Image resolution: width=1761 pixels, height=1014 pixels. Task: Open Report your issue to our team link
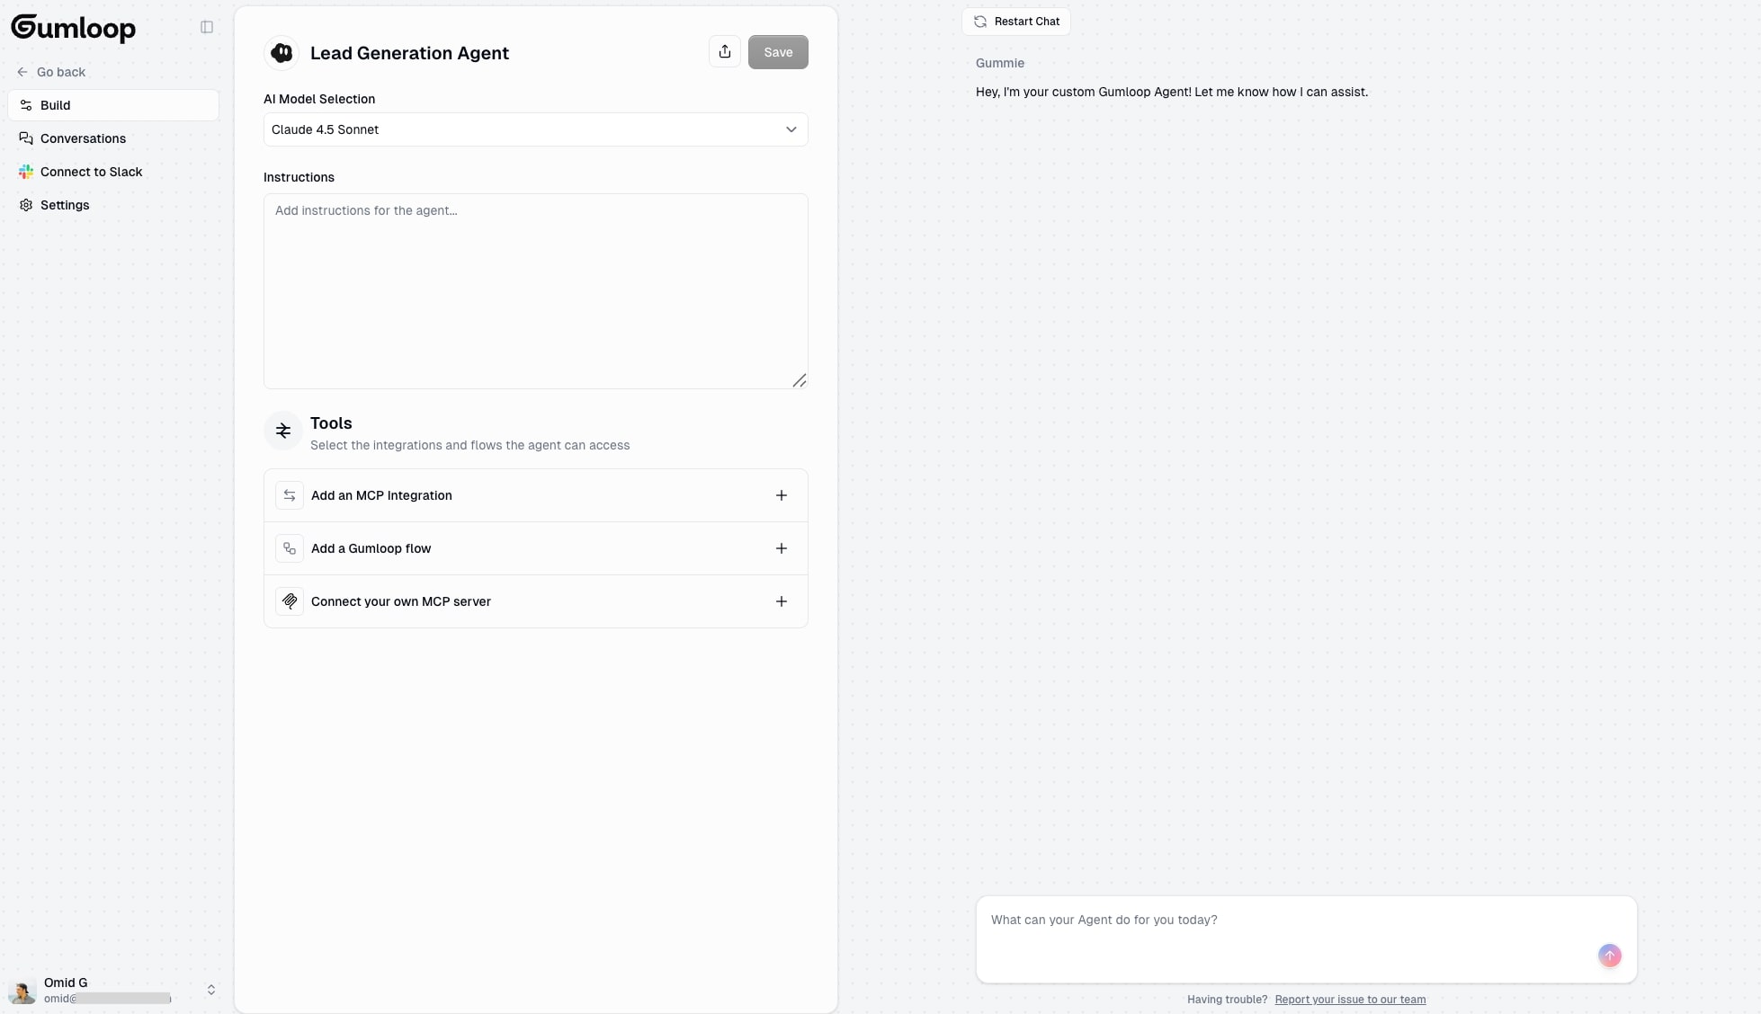coord(1350,999)
